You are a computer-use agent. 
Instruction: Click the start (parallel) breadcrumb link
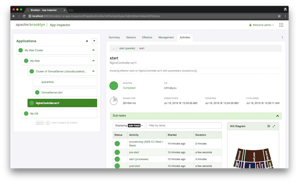[x=128, y=48]
